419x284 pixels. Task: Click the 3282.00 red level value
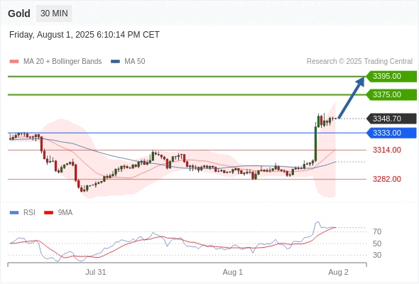pos(387,179)
